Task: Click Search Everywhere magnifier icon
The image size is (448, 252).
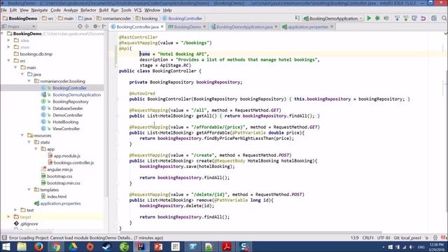Action: [x=444, y=18]
